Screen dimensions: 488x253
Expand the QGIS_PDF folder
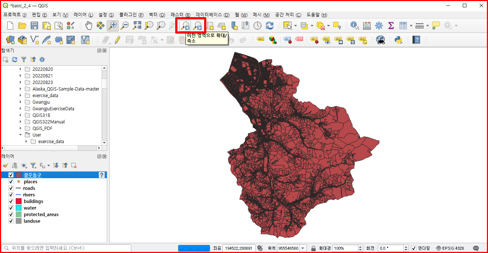point(20,128)
